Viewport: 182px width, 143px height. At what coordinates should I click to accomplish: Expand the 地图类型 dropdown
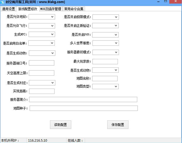coord(105,87)
